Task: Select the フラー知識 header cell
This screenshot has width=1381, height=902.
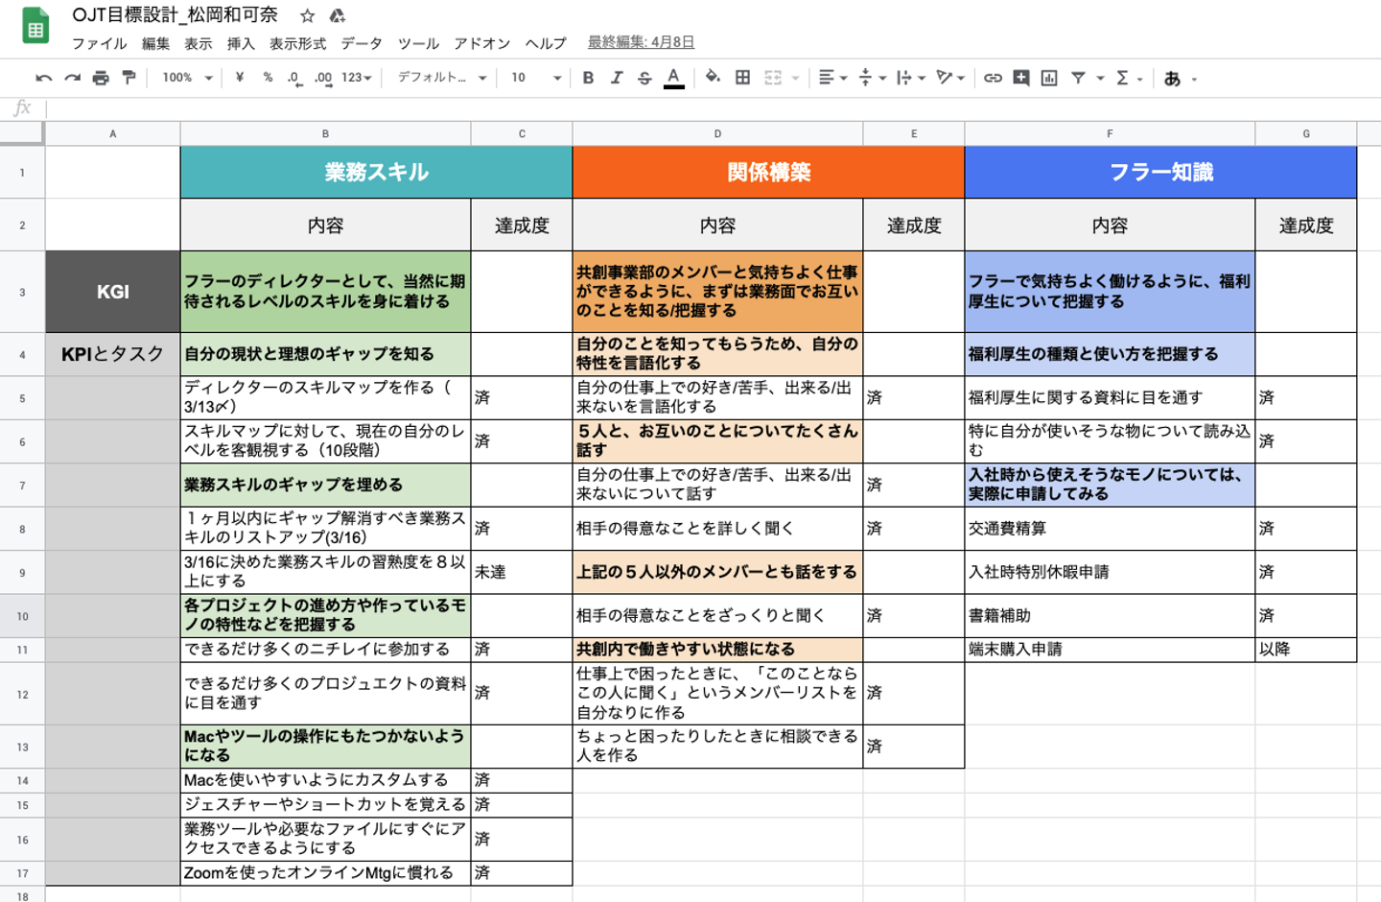Action: pos(1160,173)
